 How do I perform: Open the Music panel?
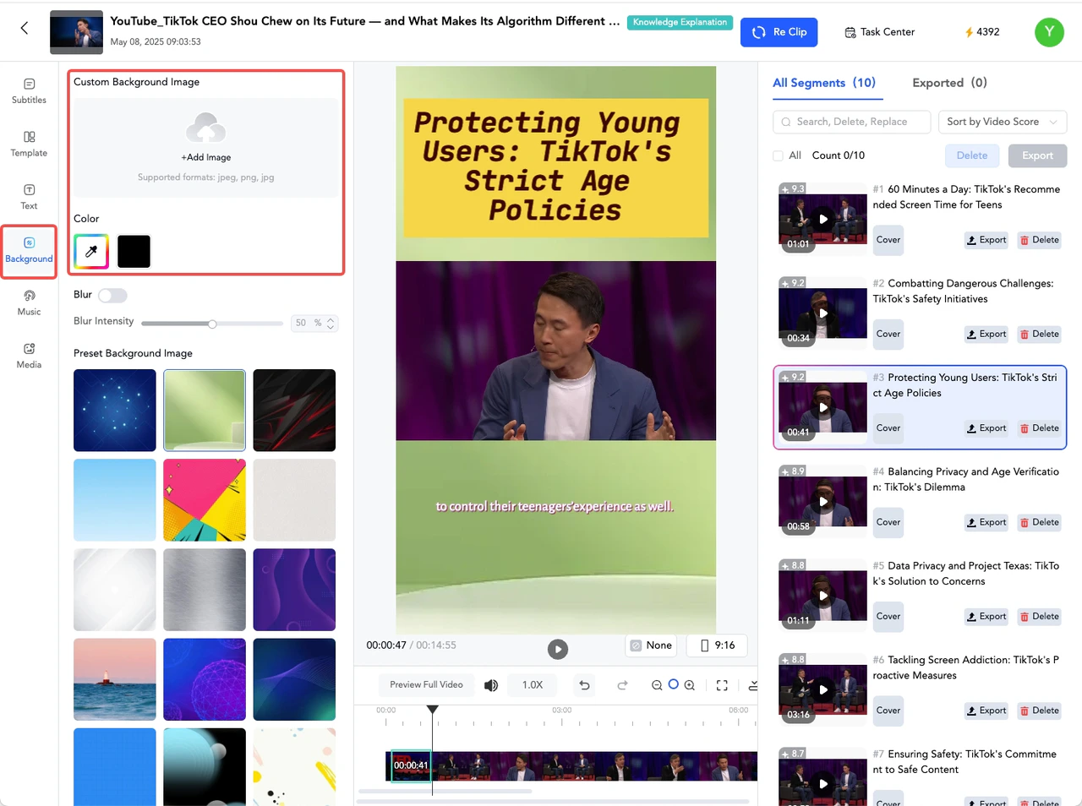(29, 303)
